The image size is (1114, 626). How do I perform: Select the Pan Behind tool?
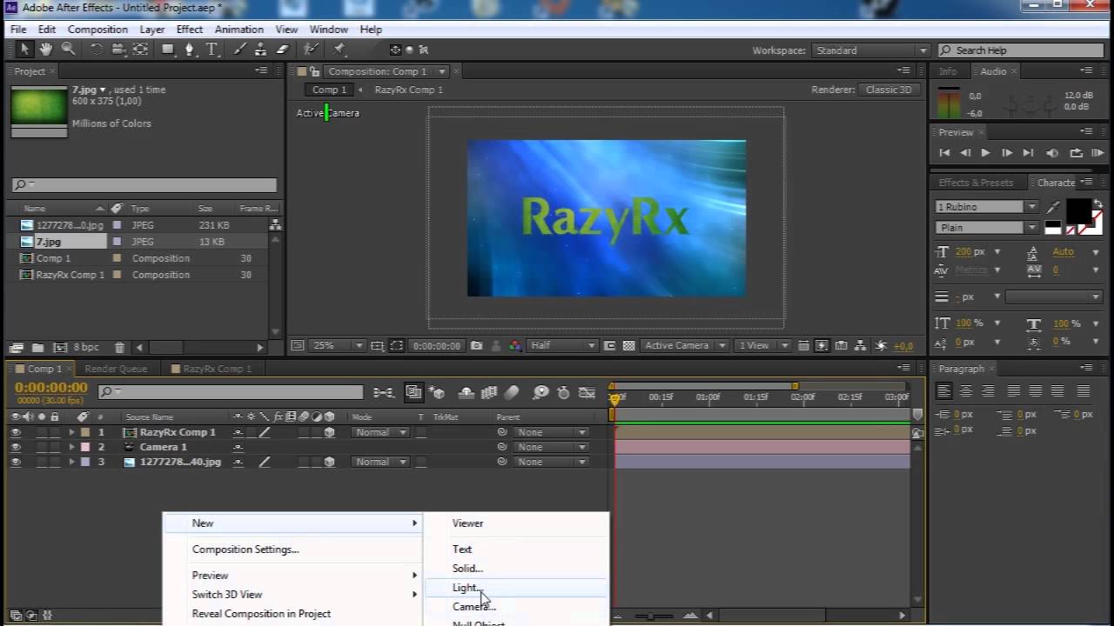(x=140, y=50)
